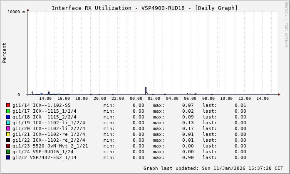Select the 5520-JvN-Hvt-2_1/21 legend entry
Screen dimensions: 290x174
click(x=60, y=146)
